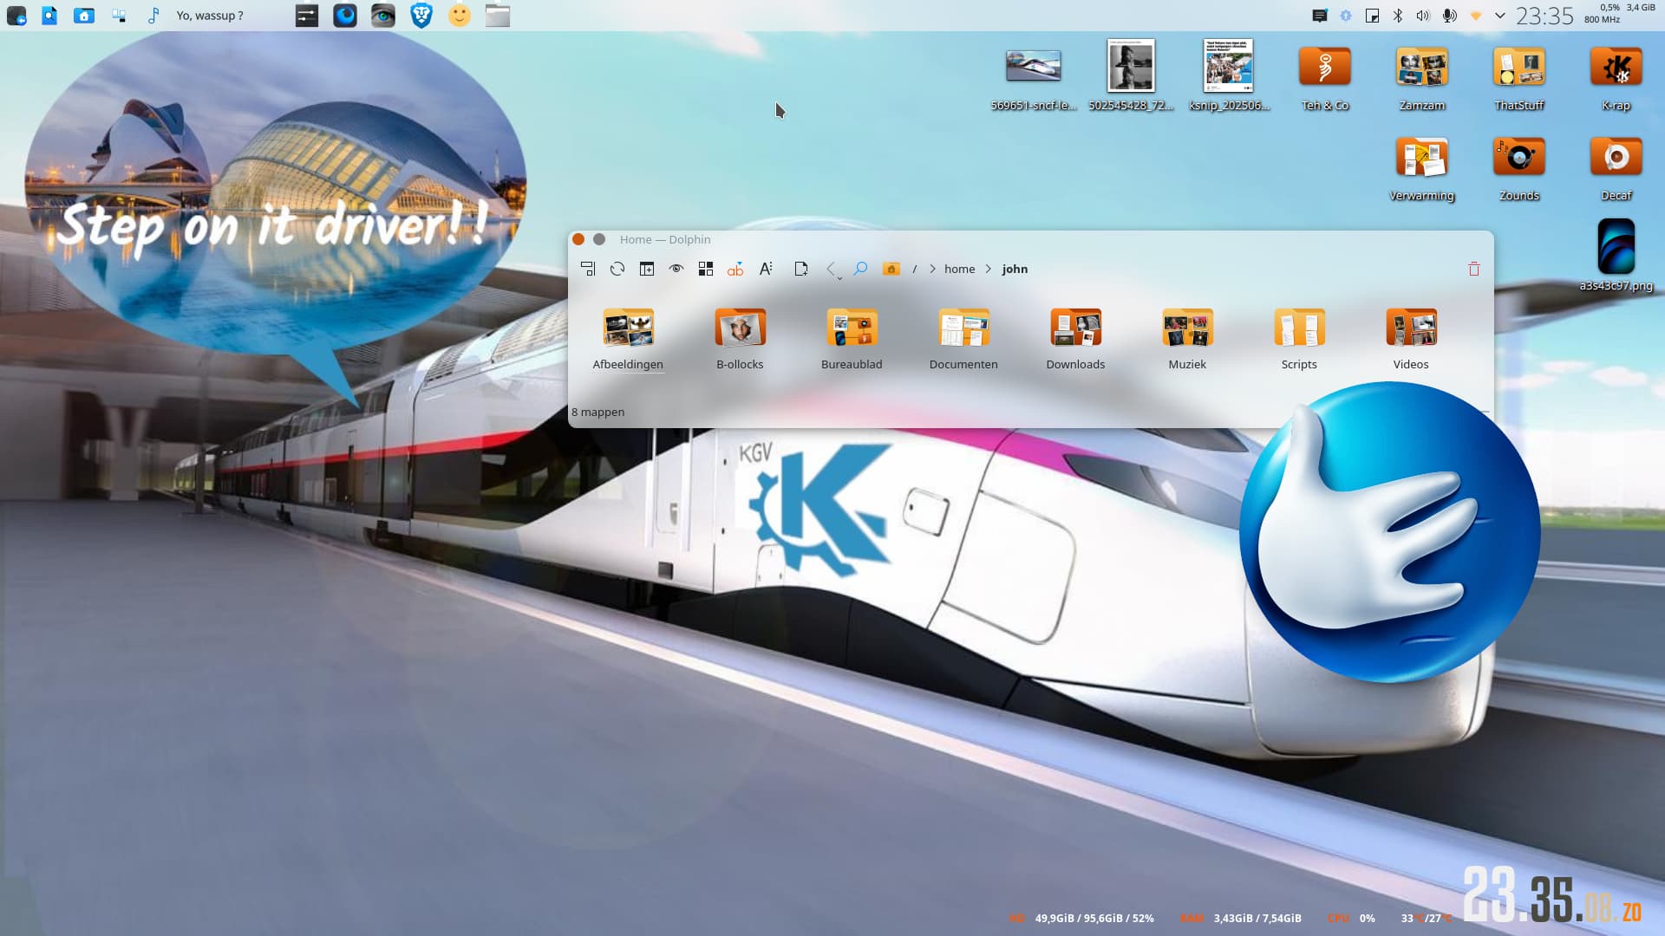Select the Decaf desktop folder
This screenshot has width=1665, height=936.
click(x=1616, y=168)
